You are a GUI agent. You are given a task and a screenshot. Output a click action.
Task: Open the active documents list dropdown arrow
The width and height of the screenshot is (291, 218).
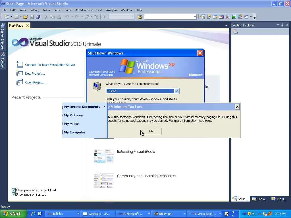226,26
